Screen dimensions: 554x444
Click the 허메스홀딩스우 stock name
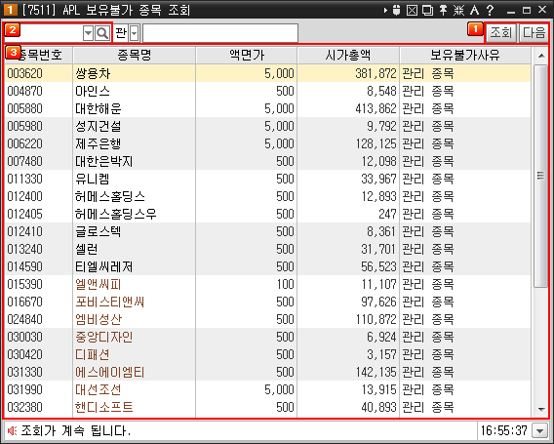click(116, 214)
